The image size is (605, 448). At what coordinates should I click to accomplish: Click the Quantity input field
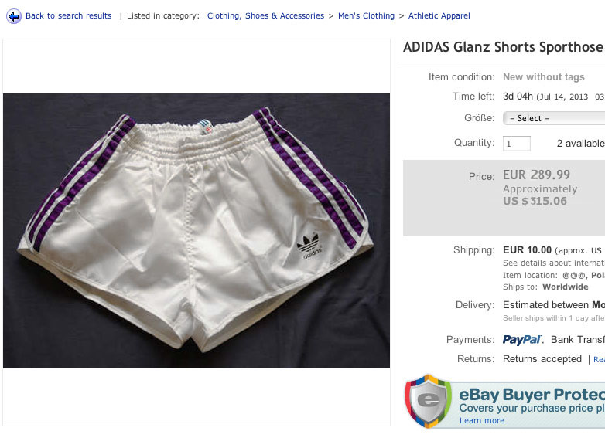(517, 144)
